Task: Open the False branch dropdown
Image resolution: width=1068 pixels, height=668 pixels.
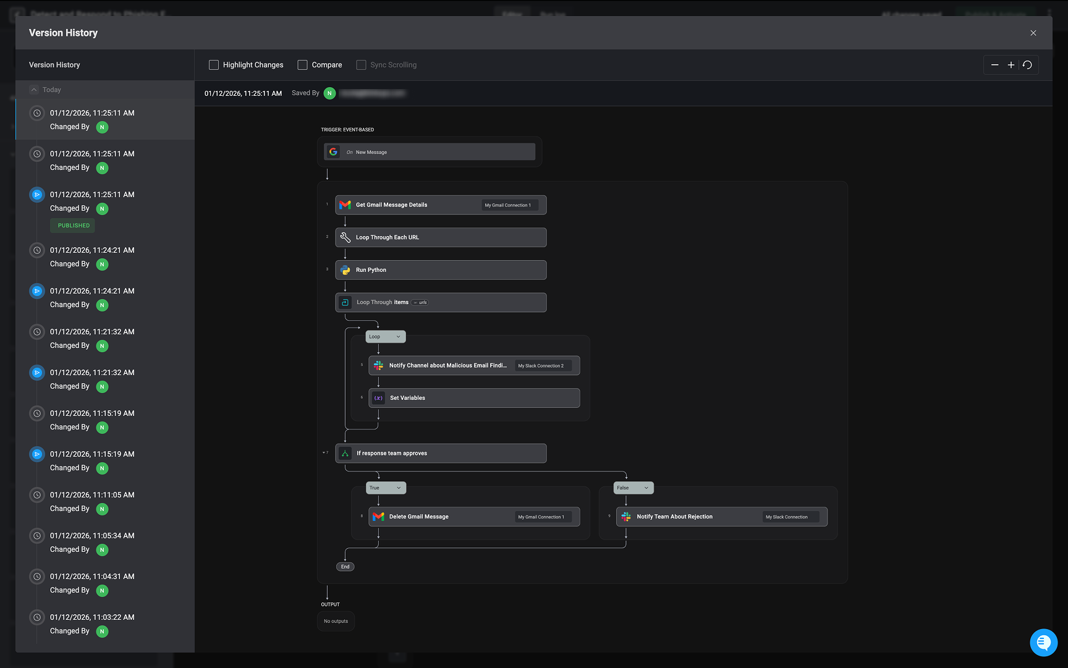Action: point(634,488)
